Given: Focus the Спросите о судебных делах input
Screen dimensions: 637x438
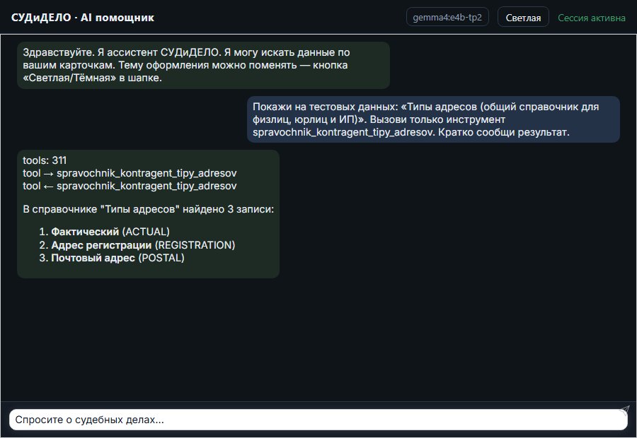Looking at the screenshot, I should [318, 420].
